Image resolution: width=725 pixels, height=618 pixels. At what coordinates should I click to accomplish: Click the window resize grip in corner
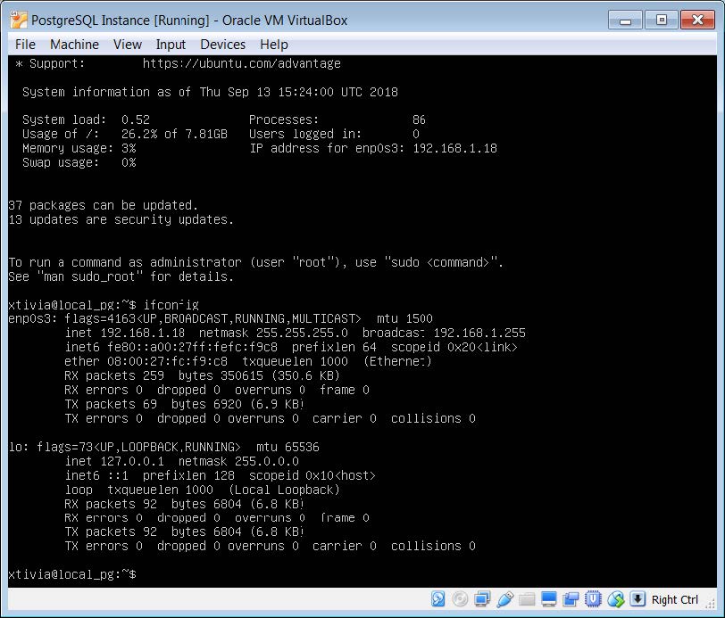click(710, 602)
